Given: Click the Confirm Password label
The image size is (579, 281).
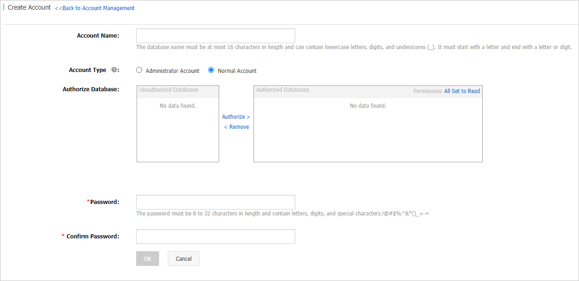Looking at the screenshot, I should 93,237.
